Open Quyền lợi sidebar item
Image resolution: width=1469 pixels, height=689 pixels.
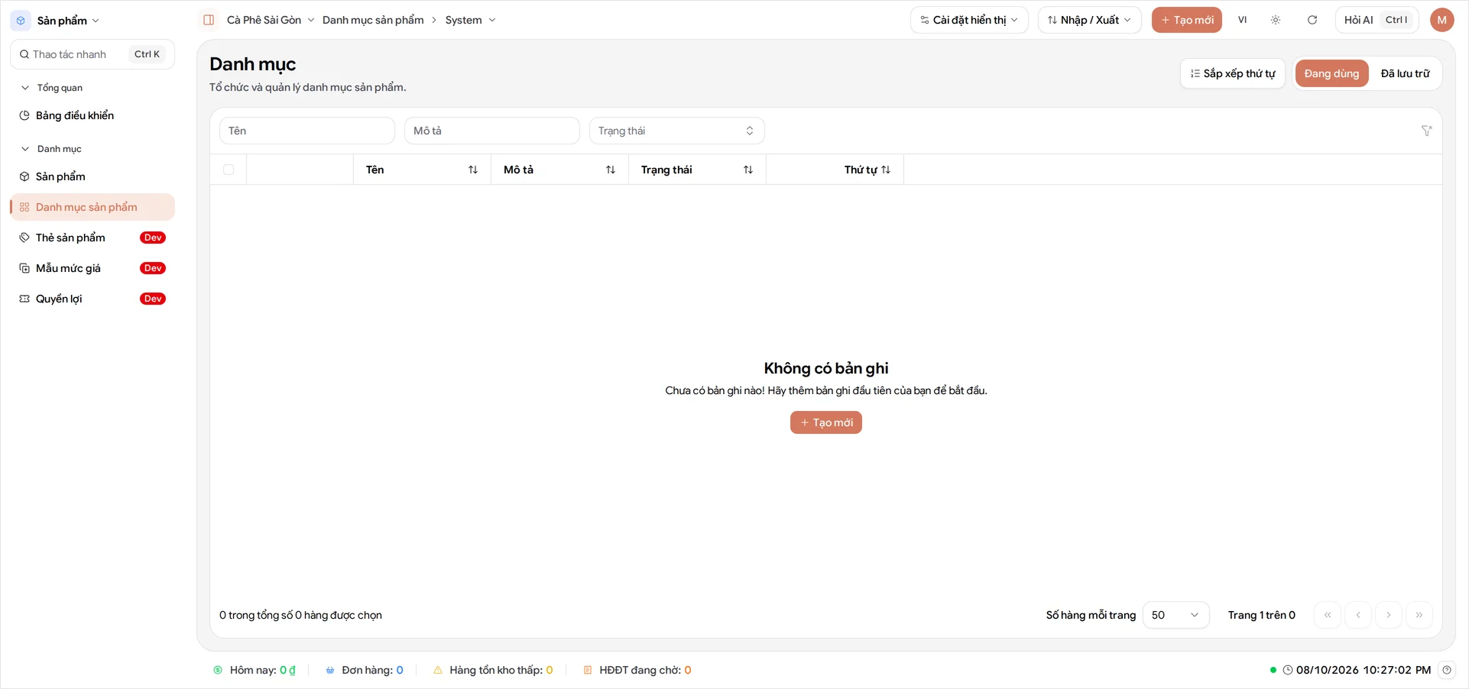click(92, 299)
